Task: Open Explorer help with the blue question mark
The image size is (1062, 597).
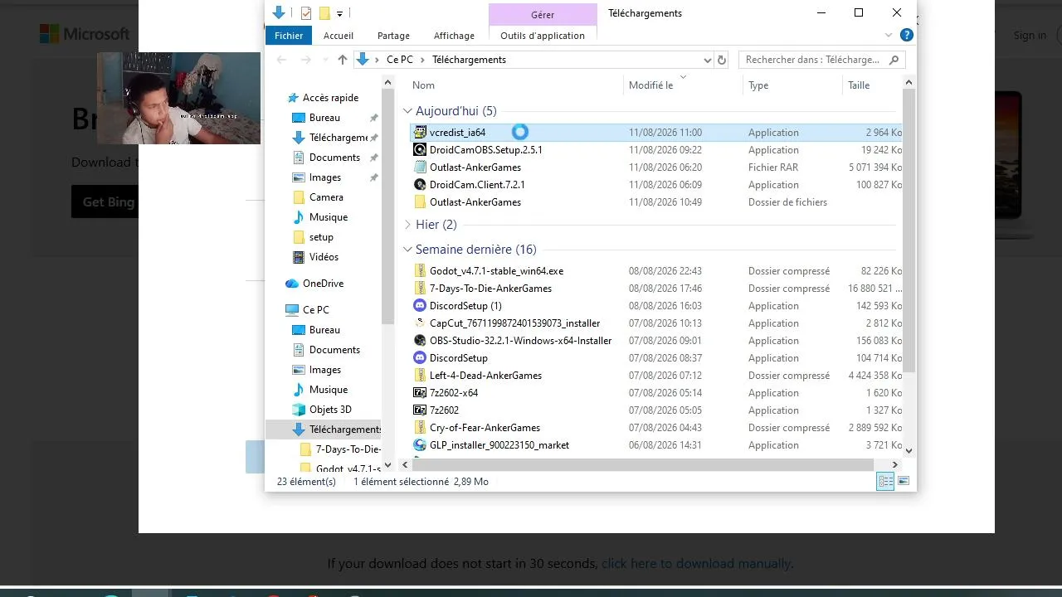Action: coord(907,35)
